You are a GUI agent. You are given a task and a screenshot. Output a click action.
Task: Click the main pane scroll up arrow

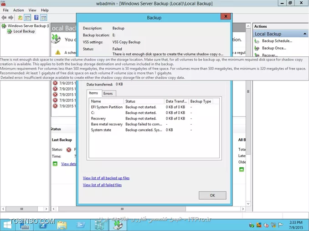coord(248,26)
